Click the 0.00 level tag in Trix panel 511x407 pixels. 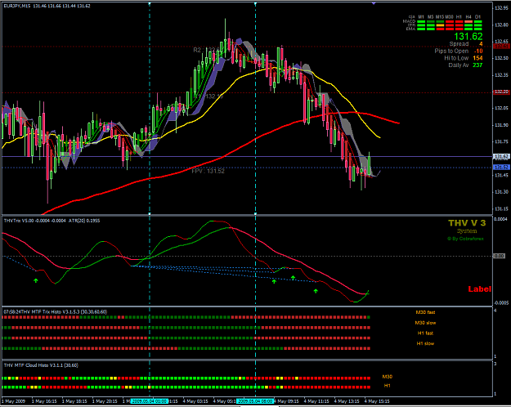click(x=500, y=256)
